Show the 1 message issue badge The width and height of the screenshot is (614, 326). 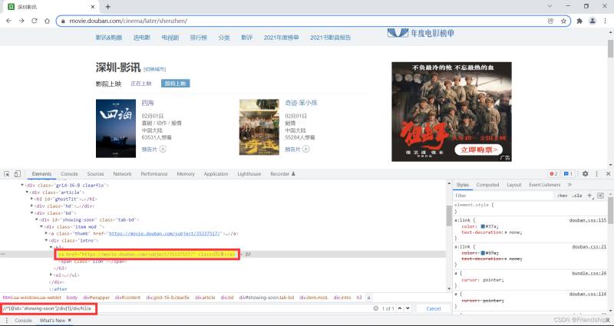(568, 174)
